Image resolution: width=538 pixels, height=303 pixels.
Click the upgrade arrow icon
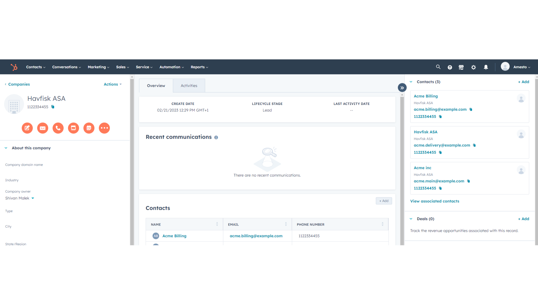pyautogui.click(x=450, y=67)
